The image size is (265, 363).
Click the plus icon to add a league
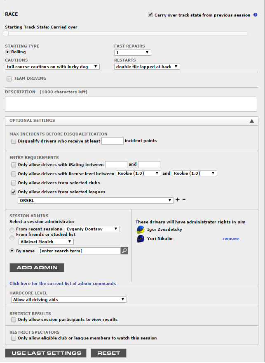pos(178,200)
